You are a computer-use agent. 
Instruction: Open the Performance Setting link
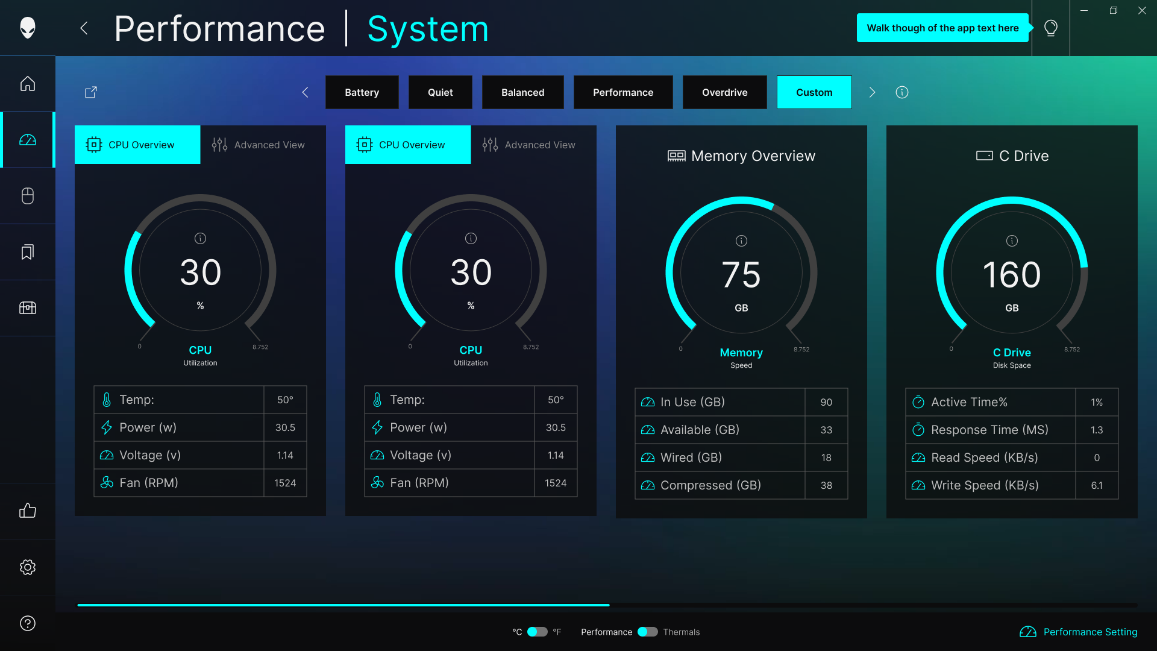pos(1079,632)
